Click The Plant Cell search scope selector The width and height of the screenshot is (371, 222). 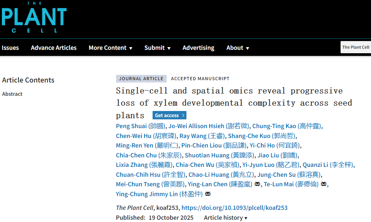pyautogui.click(x=355, y=48)
